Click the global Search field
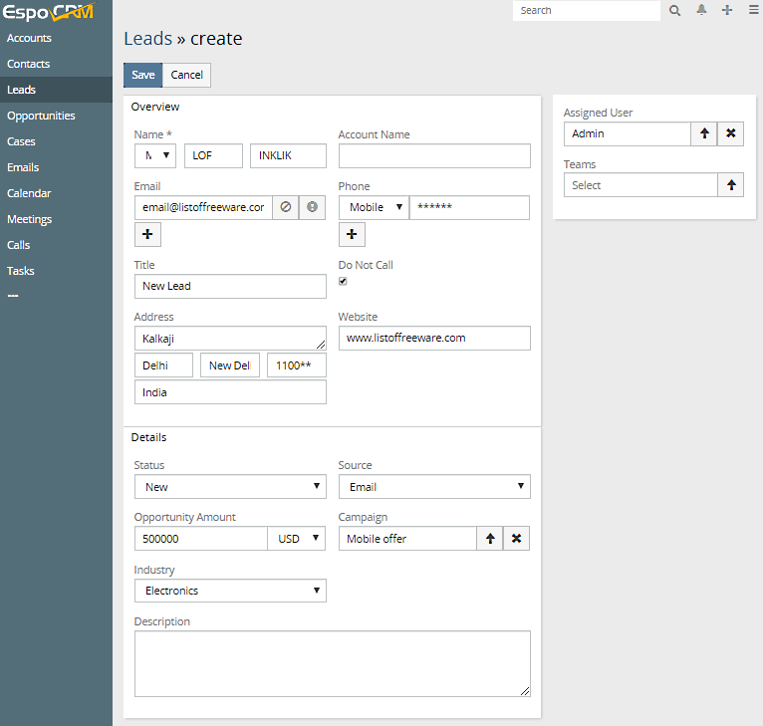Screen dimensions: 763x726 [x=587, y=10]
